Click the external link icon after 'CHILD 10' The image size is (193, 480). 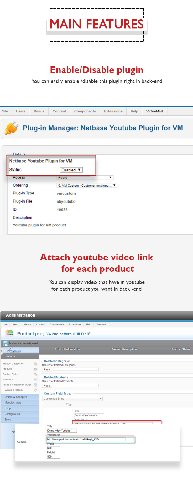(91, 333)
